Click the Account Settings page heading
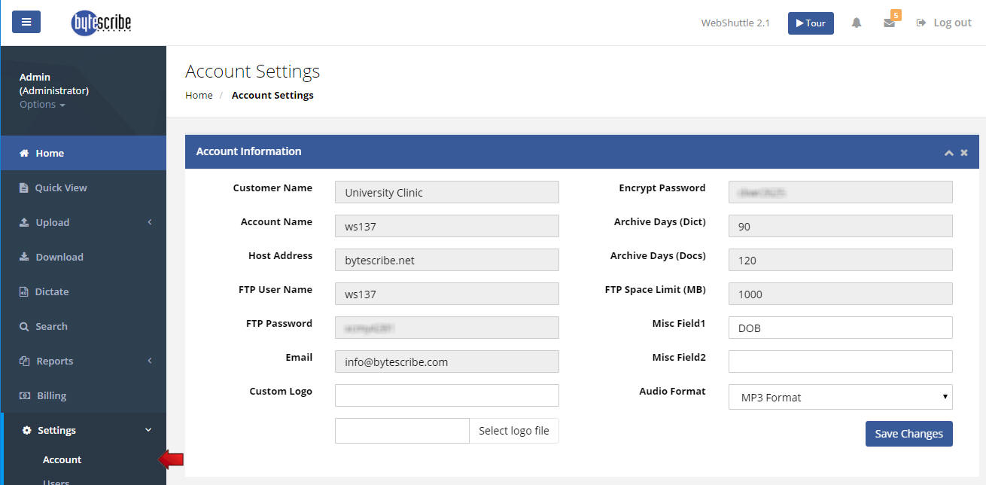 tap(253, 72)
